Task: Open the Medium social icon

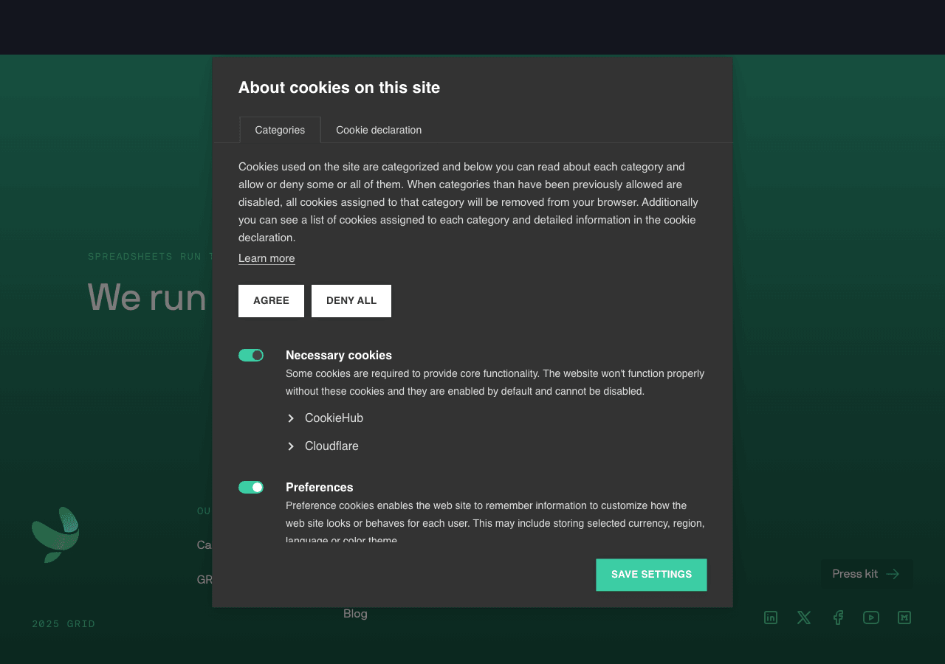Action: tap(904, 618)
